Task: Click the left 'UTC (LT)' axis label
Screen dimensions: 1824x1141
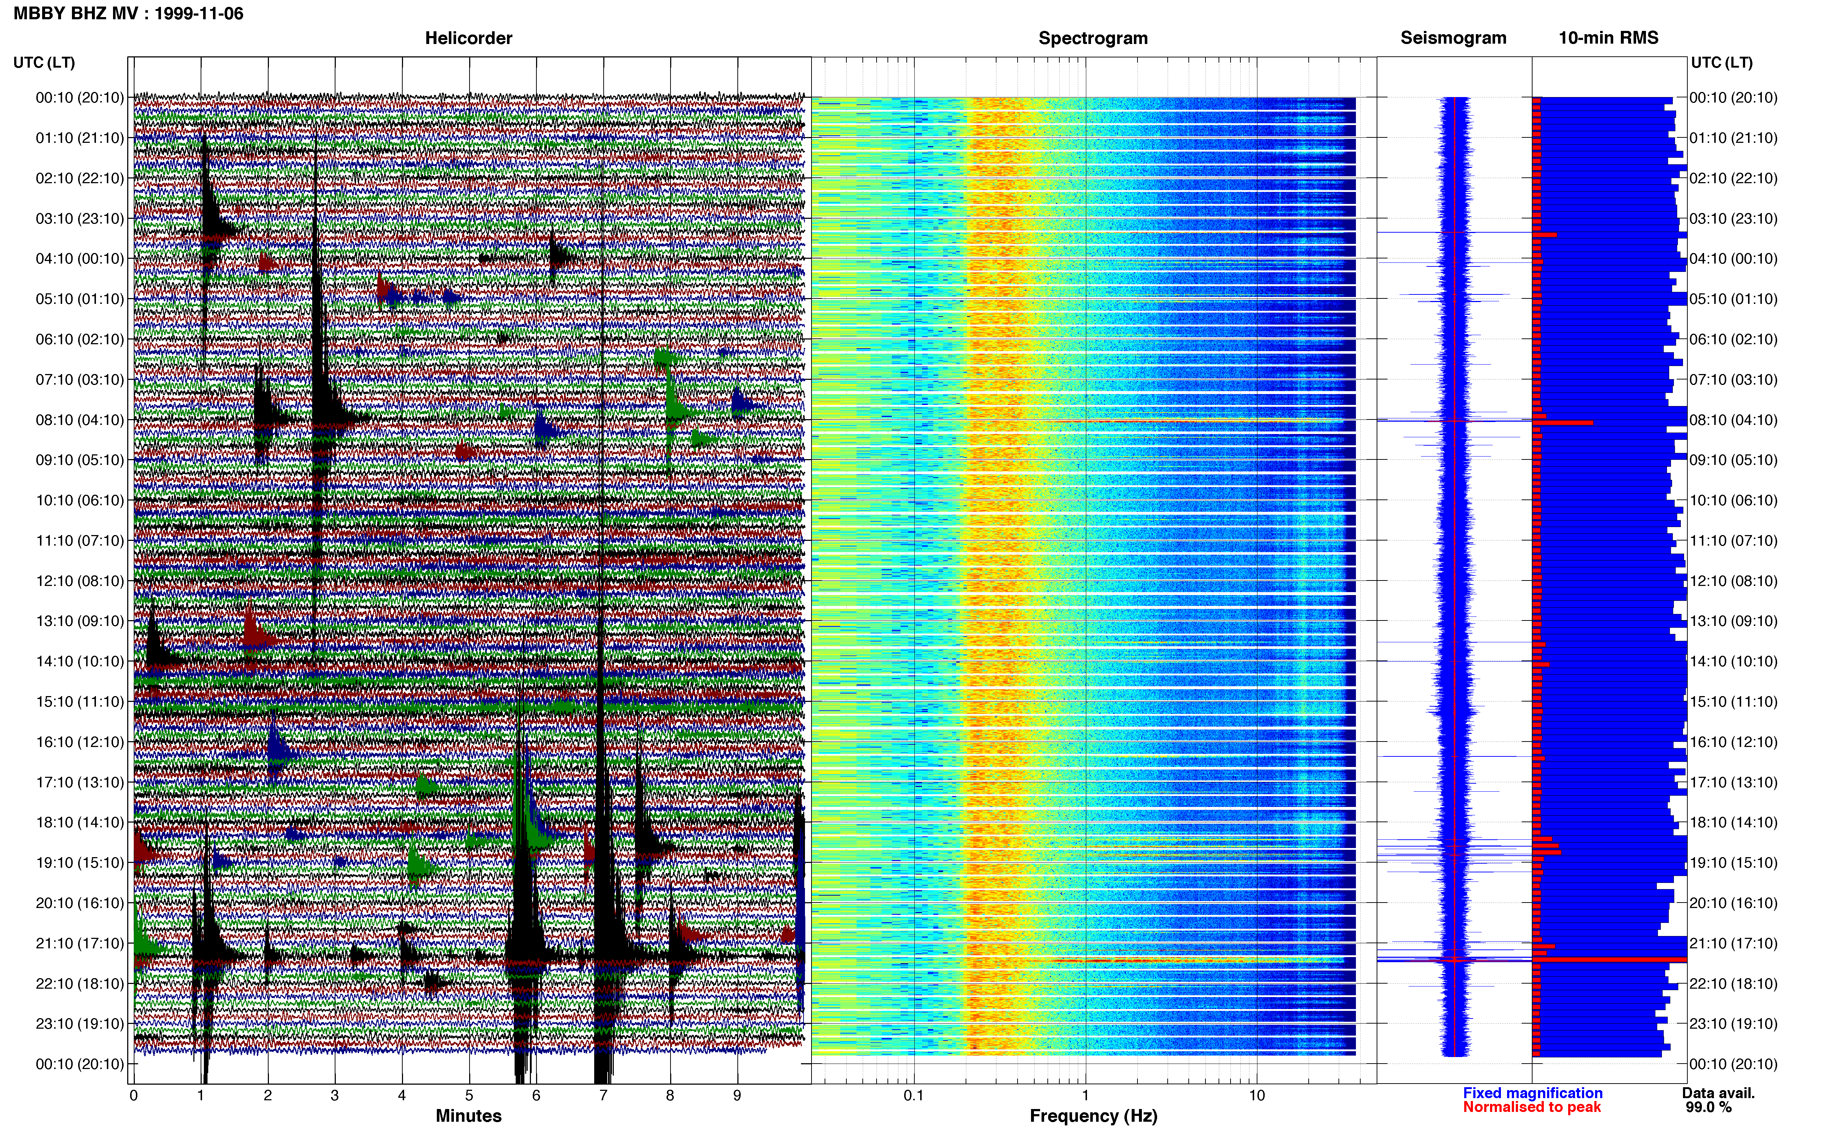Action: pyautogui.click(x=44, y=63)
